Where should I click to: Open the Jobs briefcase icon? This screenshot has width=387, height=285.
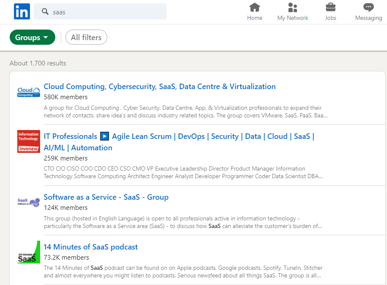point(330,7)
